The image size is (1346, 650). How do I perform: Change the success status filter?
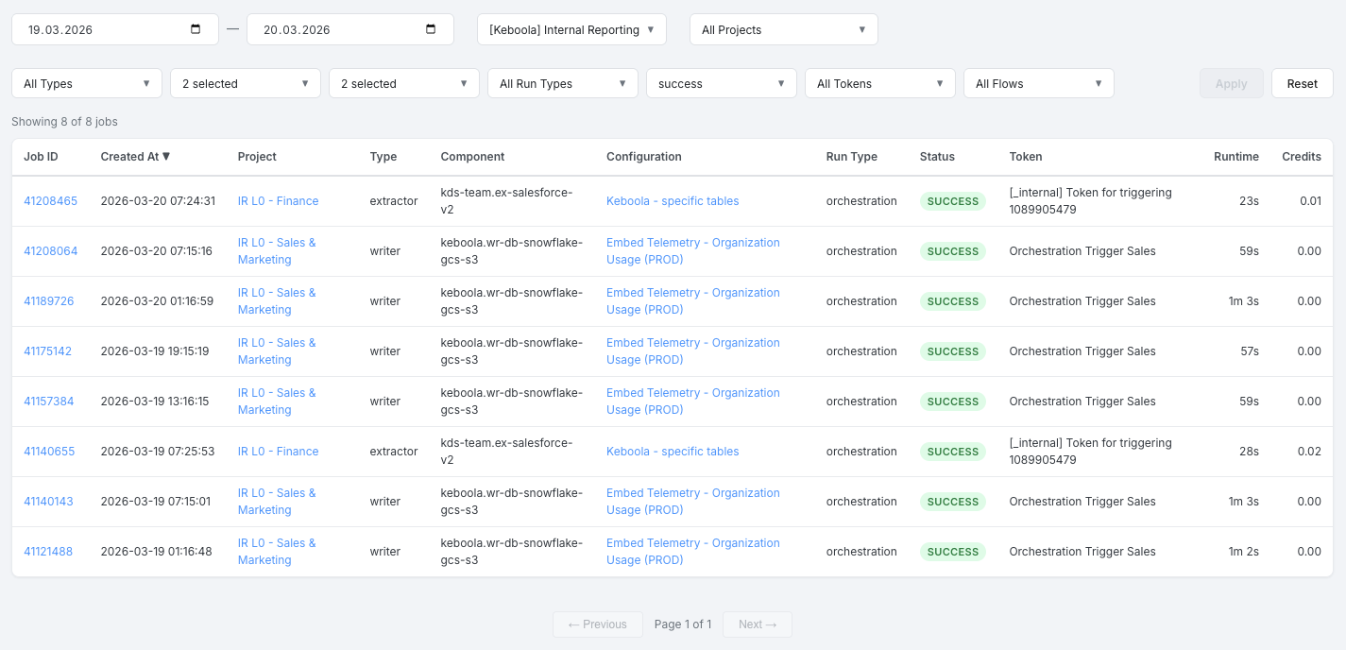pos(722,83)
